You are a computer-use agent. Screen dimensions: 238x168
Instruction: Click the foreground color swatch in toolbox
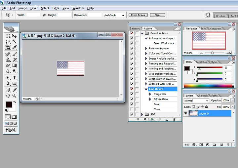click(9, 105)
